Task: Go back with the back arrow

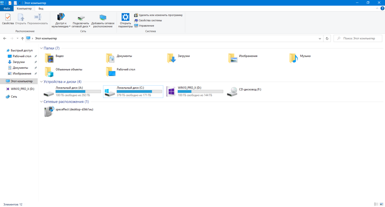Action: coord(5,39)
